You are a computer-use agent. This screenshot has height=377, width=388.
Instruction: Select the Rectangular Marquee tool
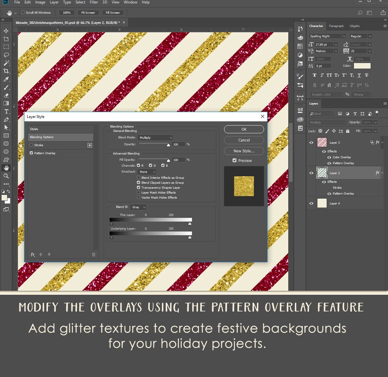(6, 47)
